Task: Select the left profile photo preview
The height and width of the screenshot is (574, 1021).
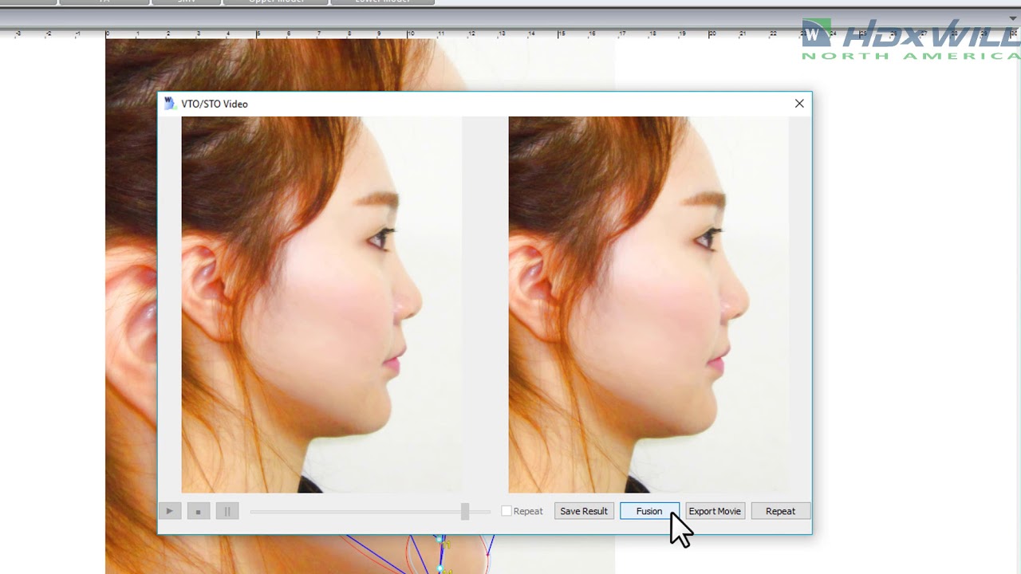Action: 321,305
